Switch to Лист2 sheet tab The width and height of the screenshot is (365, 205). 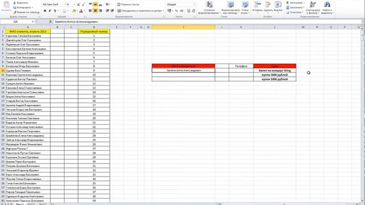coord(31,204)
